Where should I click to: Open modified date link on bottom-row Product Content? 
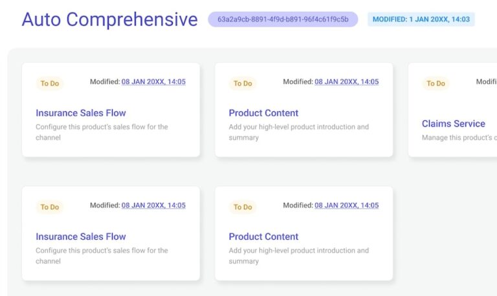(346, 206)
